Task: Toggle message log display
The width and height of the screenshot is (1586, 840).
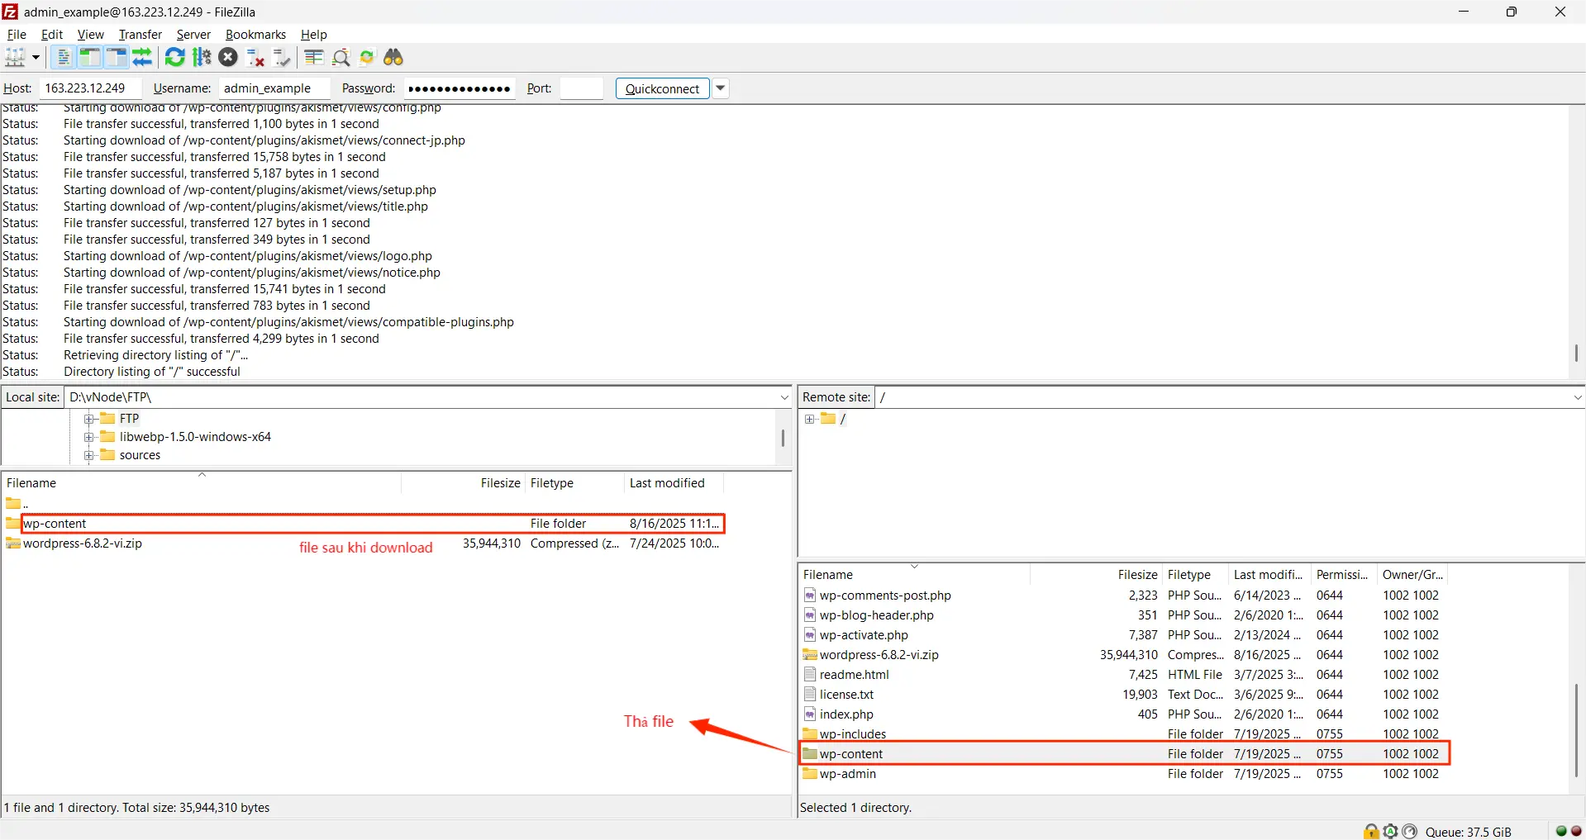Action: pos(63,57)
